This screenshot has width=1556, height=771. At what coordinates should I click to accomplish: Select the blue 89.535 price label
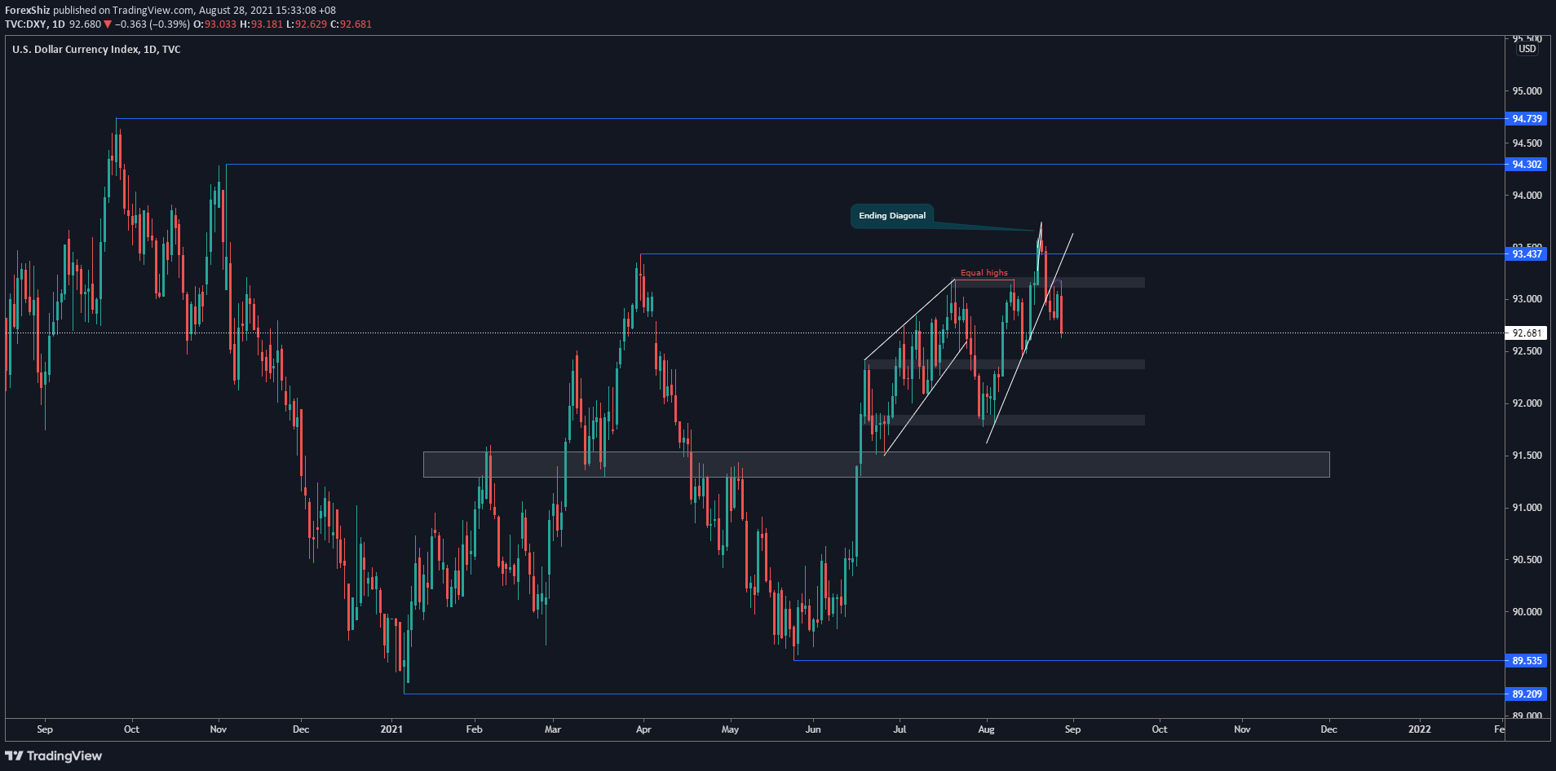(1527, 661)
